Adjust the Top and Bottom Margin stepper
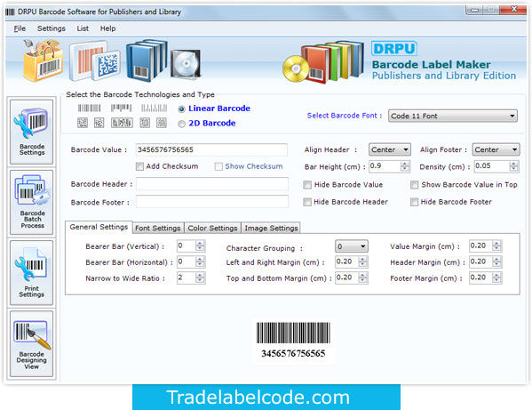 pyautogui.click(x=362, y=277)
